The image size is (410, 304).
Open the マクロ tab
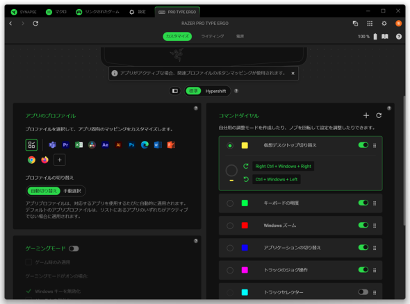click(x=56, y=12)
